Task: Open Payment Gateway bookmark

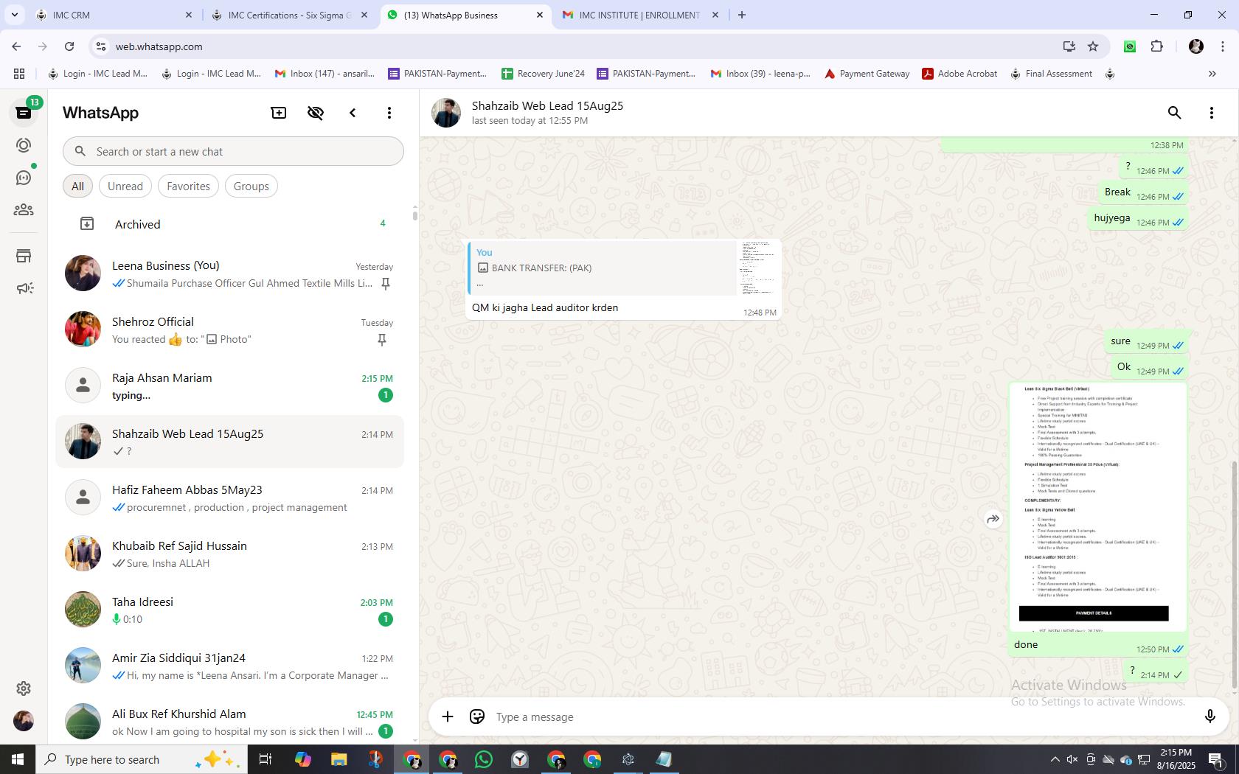Action: coord(867,74)
